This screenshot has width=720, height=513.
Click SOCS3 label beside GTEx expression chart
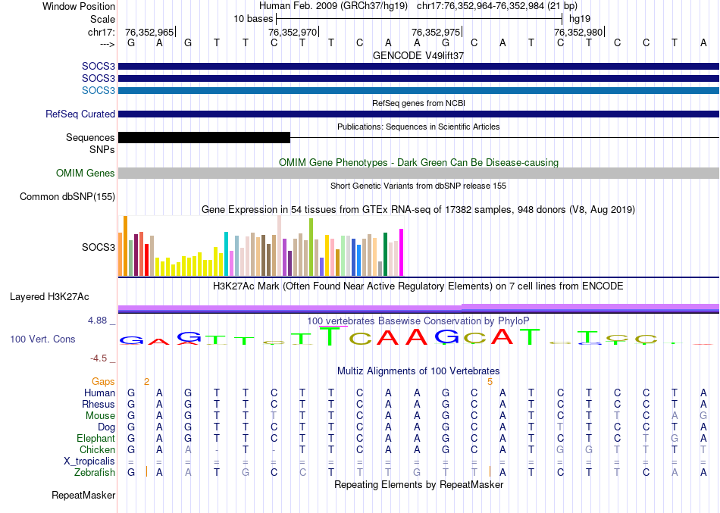pyautogui.click(x=99, y=248)
